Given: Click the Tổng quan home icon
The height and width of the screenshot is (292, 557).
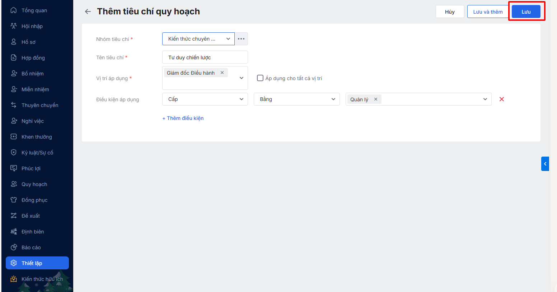Looking at the screenshot, I should point(14,10).
